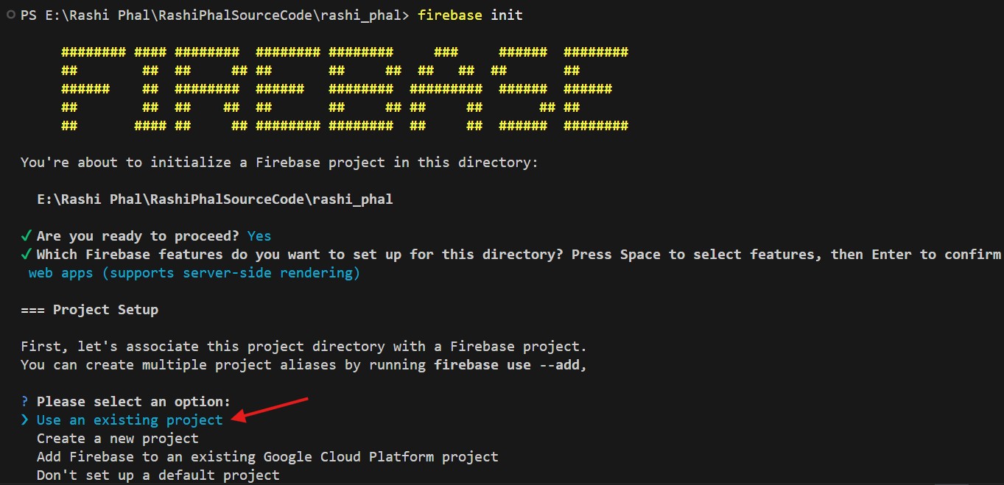Pick 'Don't set up a default project'
This screenshot has width=1004, height=485.
tap(158, 475)
